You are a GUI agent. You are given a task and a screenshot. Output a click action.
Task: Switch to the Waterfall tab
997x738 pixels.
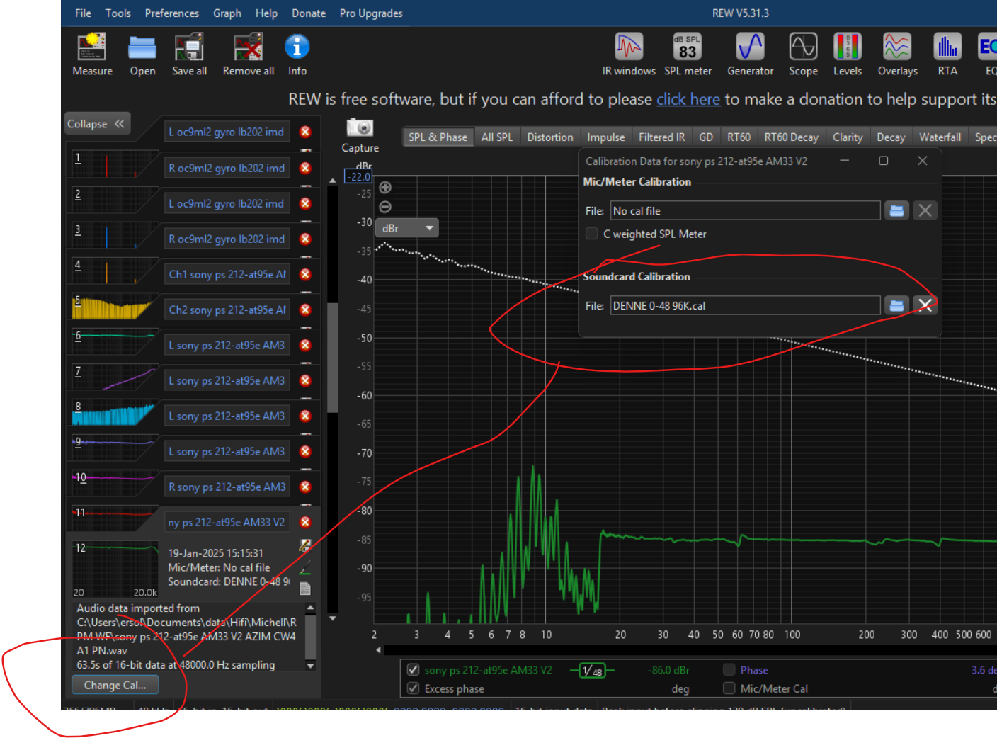pos(939,137)
